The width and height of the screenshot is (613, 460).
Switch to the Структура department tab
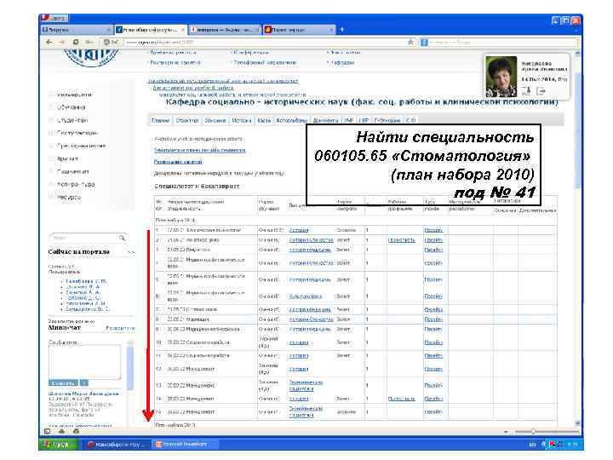[186, 120]
